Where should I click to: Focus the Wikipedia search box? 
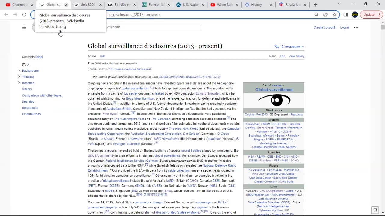(x=153, y=27)
